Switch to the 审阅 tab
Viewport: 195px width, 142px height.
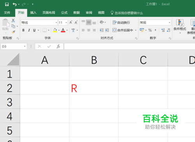(89, 12)
